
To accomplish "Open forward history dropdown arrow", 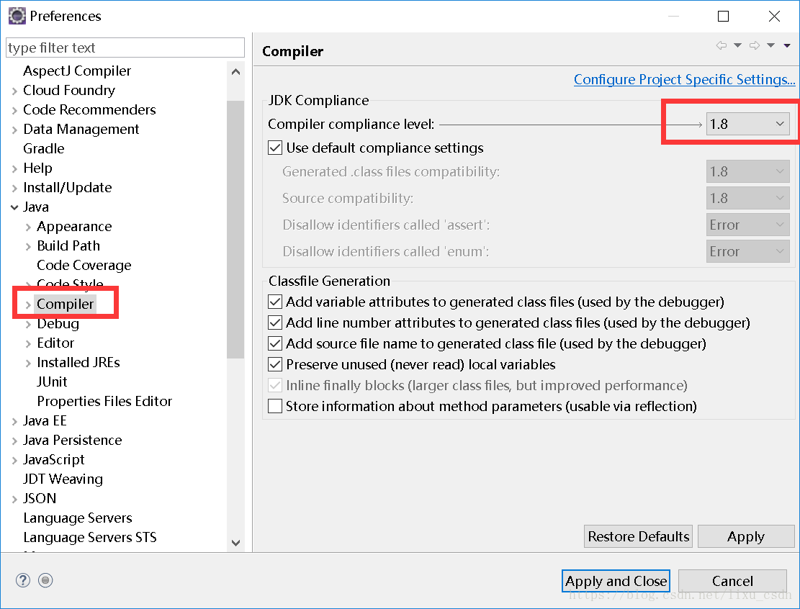I will (x=771, y=45).
